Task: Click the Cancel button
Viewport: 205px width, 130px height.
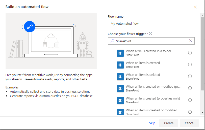Action: [x=189, y=123]
